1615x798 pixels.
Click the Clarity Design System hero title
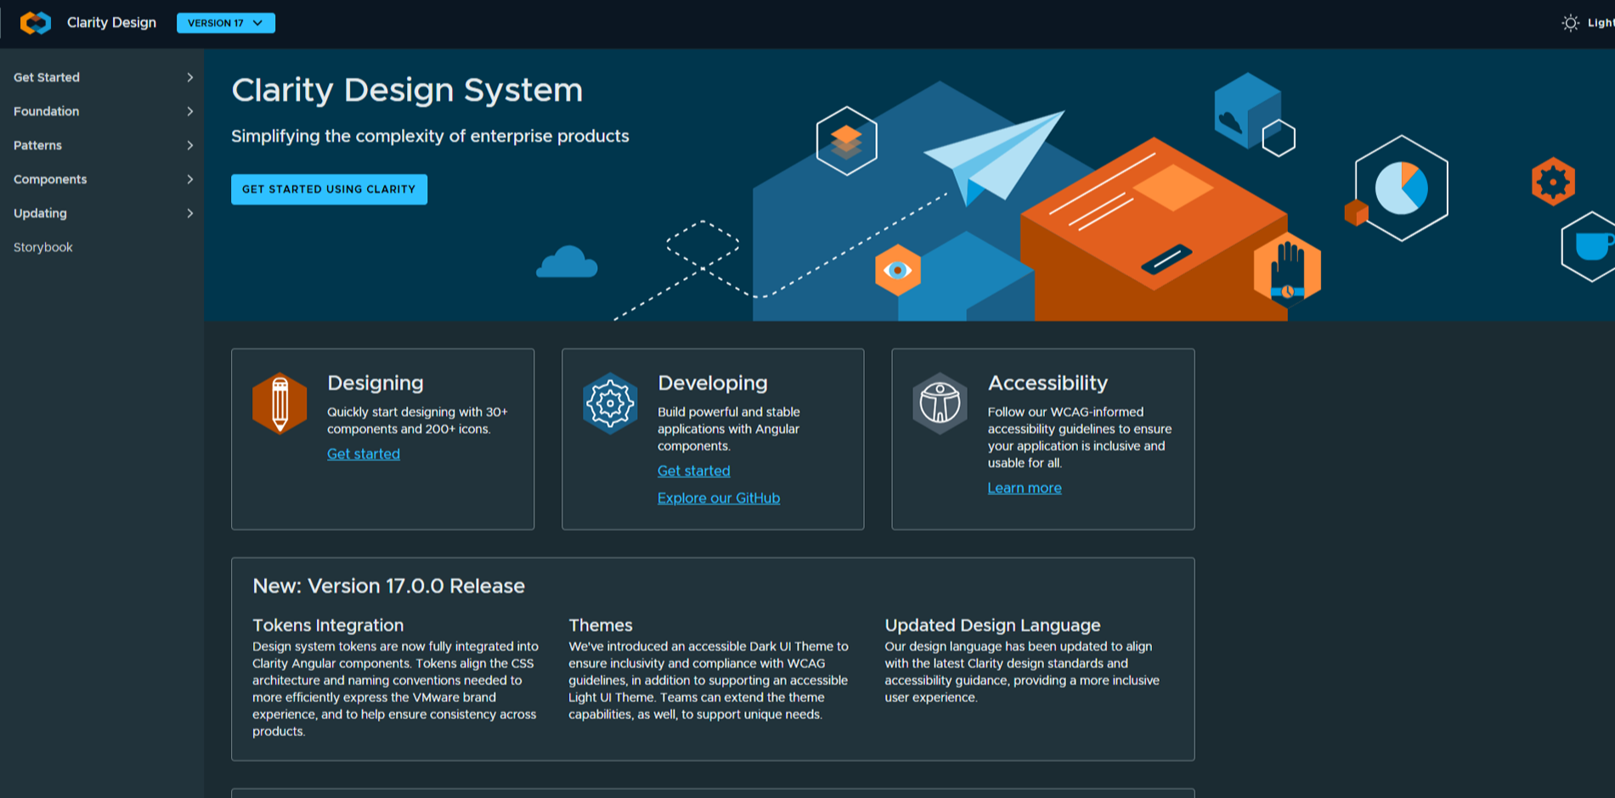(x=407, y=90)
